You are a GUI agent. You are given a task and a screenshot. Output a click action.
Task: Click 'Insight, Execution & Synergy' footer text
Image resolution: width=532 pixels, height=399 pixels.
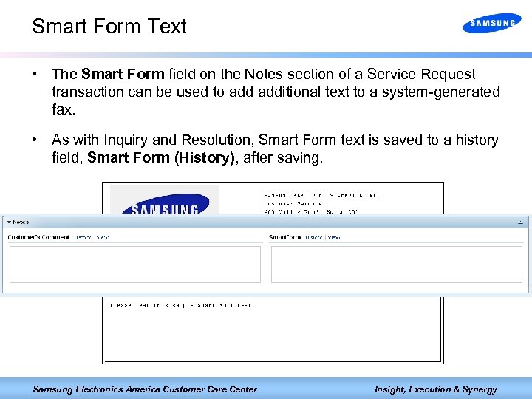point(436,389)
